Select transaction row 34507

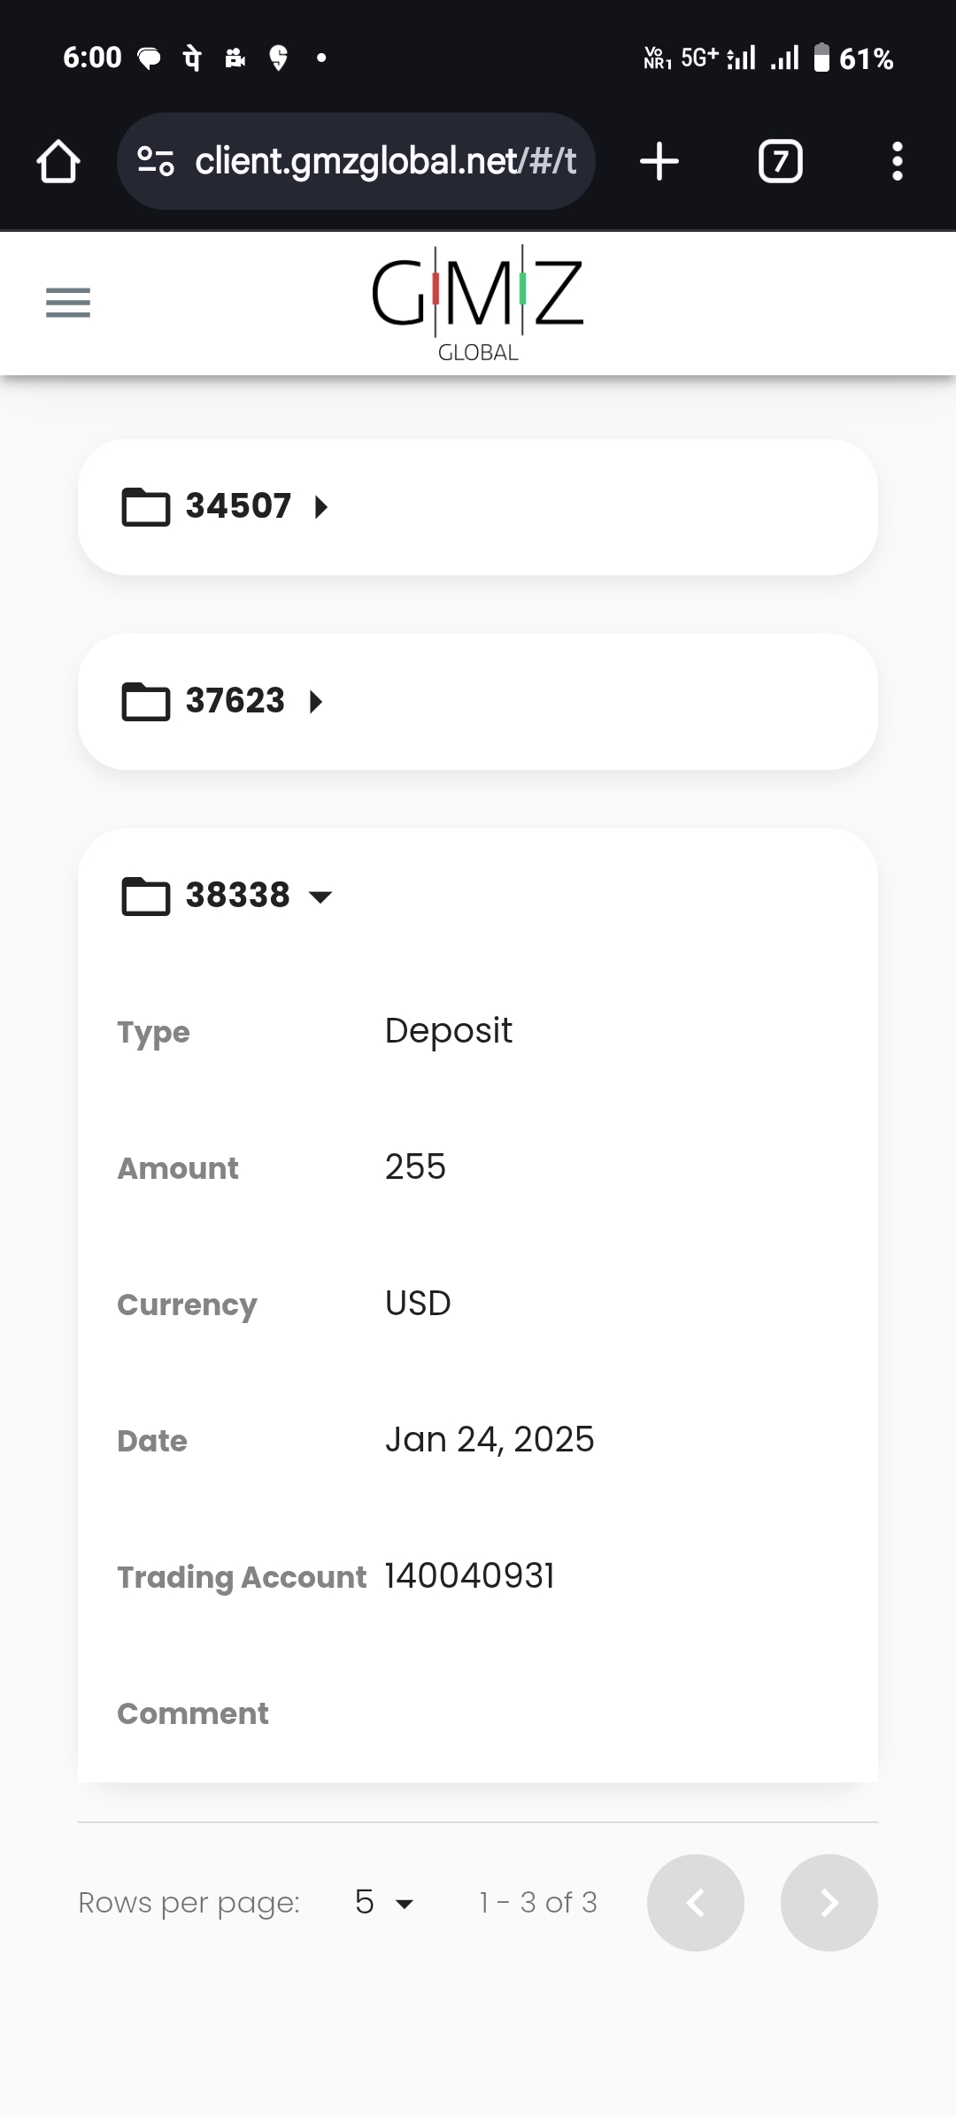coord(531,507)
